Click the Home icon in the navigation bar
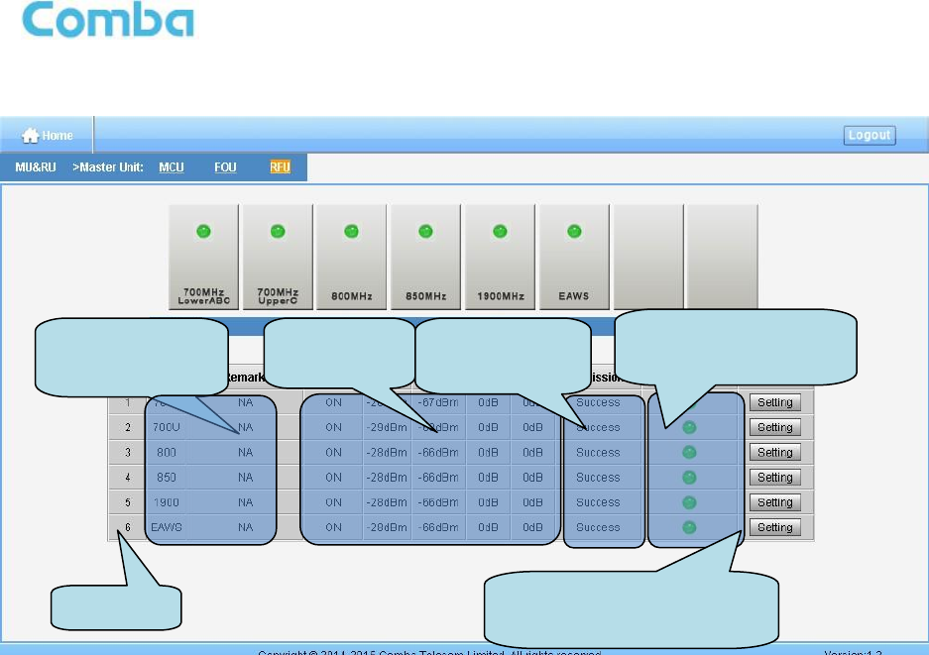This screenshot has height=655, width=929. click(30, 136)
